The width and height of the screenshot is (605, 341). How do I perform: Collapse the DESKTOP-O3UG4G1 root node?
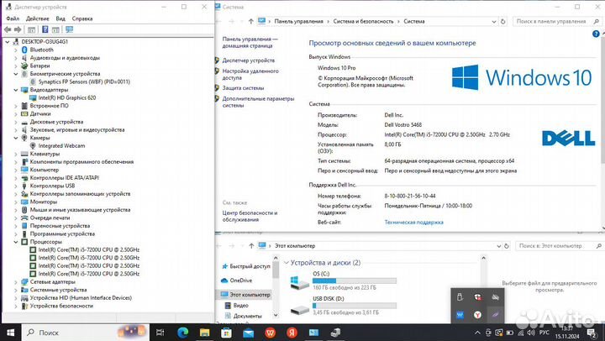click(x=8, y=42)
